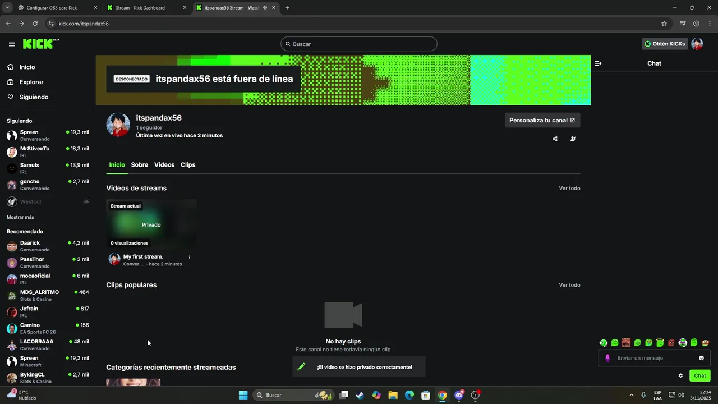The width and height of the screenshot is (718, 404).
Task: Open chat settings gear
Action: point(680,376)
